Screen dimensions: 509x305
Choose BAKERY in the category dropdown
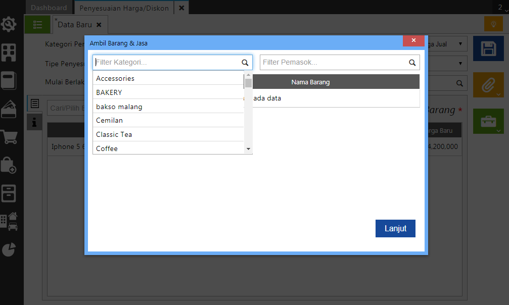(109, 92)
